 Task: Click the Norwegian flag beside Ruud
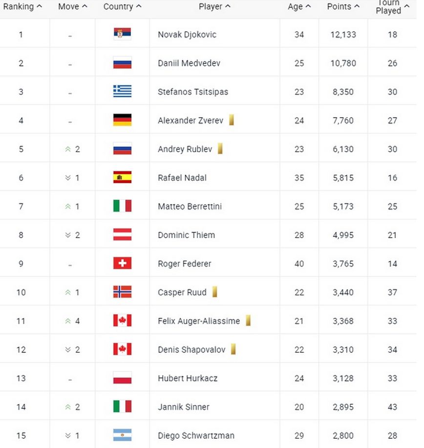(x=122, y=292)
